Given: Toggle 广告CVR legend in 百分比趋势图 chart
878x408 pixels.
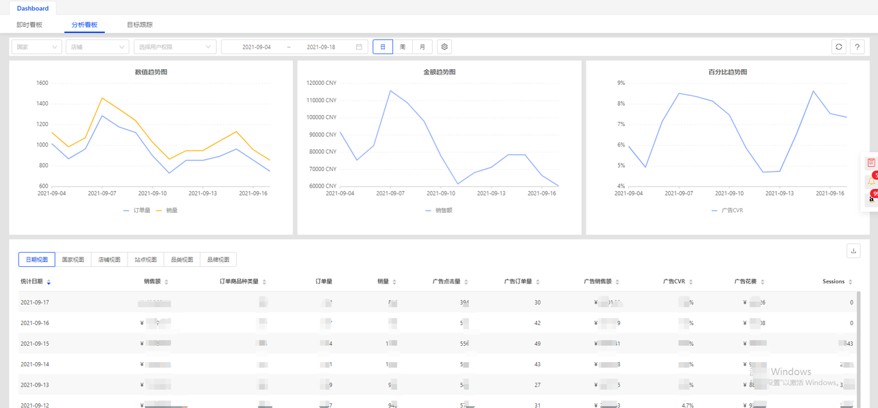Looking at the screenshot, I should (727, 210).
